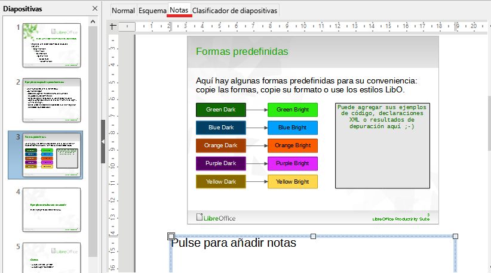Click the Blue Bright shape
491x273 pixels.
293,128
